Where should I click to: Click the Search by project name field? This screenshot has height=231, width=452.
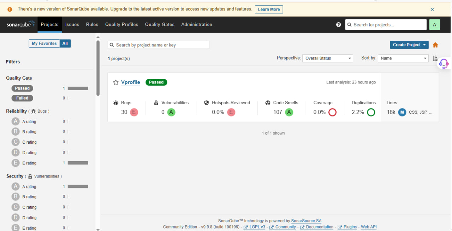(x=159, y=45)
